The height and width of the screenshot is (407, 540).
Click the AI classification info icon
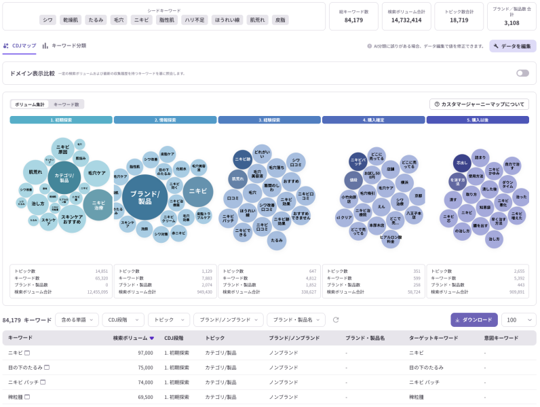pos(369,46)
